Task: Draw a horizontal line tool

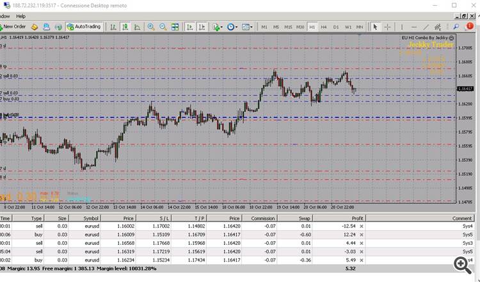Action: (x=414, y=27)
